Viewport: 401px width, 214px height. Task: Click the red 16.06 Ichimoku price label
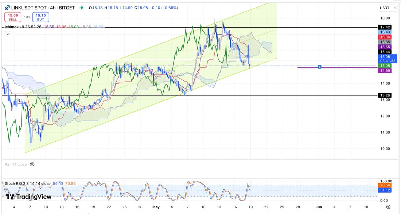point(385,37)
